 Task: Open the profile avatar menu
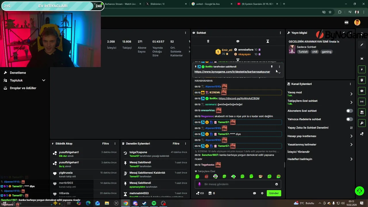(357, 22)
